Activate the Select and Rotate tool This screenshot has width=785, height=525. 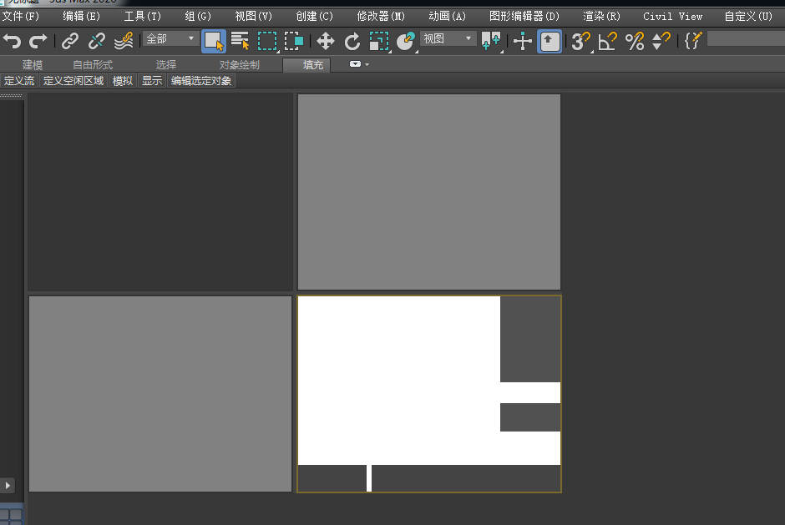click(352, 41)
